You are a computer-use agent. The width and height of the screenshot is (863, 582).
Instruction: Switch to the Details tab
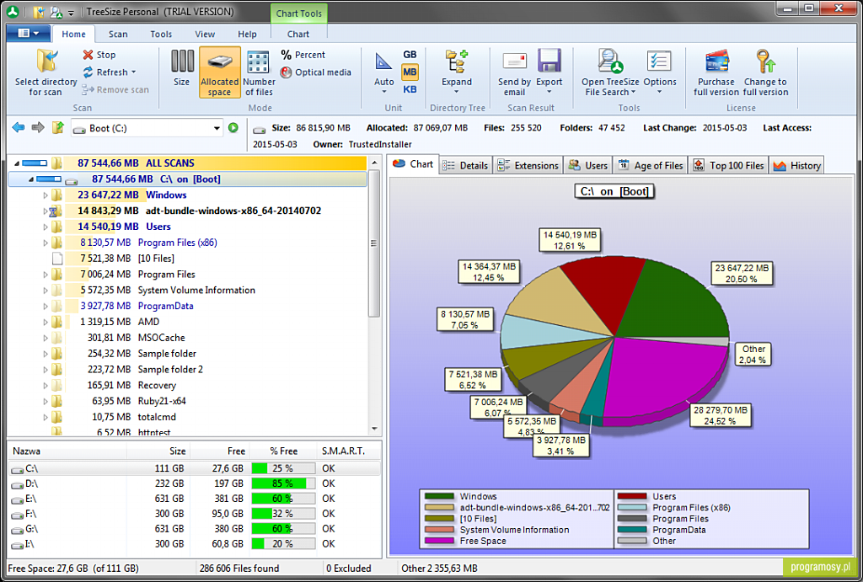pyautogui.click(x=466, y=166)
